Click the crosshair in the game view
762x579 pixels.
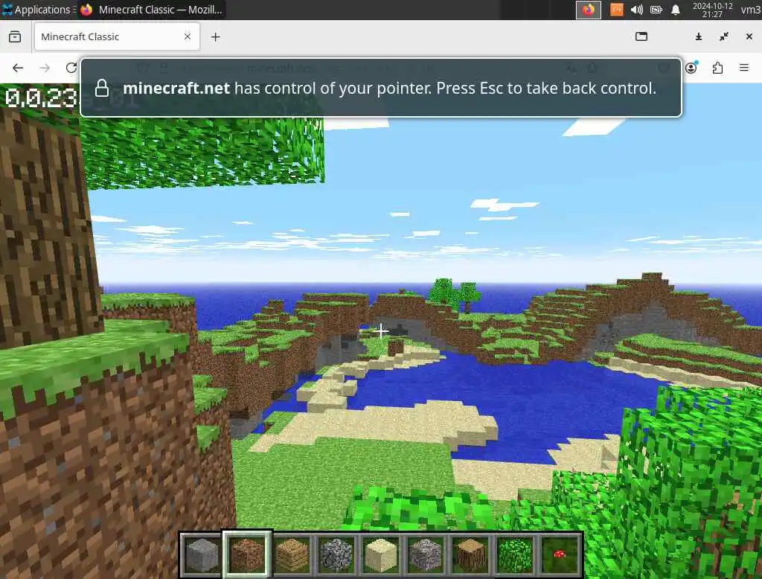(382, 331)
